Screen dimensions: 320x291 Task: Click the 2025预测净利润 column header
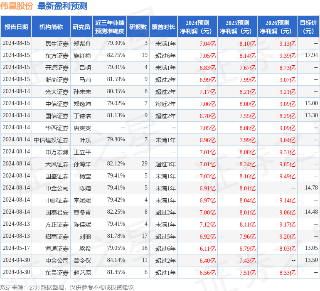237,27
